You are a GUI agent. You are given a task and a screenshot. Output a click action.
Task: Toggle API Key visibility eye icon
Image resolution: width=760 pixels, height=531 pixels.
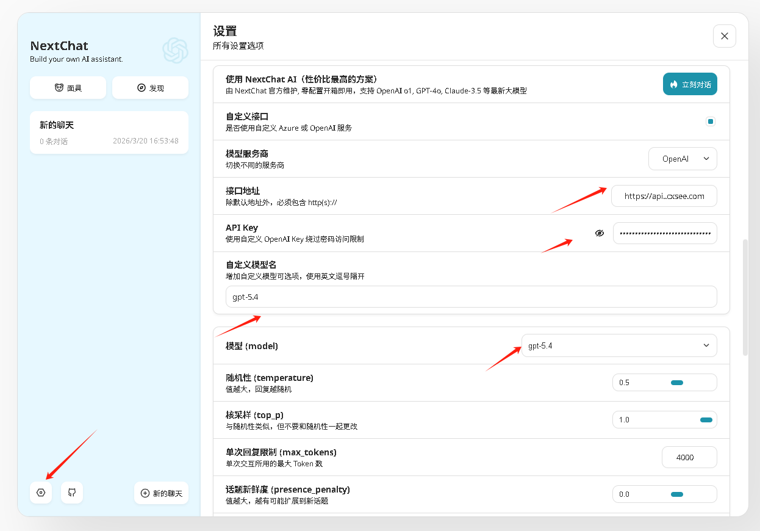pyautogui.click(x=600, y=233)
